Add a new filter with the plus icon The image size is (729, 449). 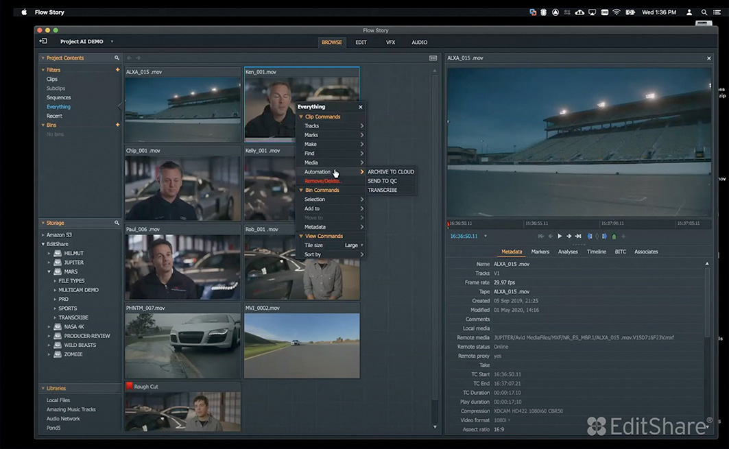click(117, 70)
